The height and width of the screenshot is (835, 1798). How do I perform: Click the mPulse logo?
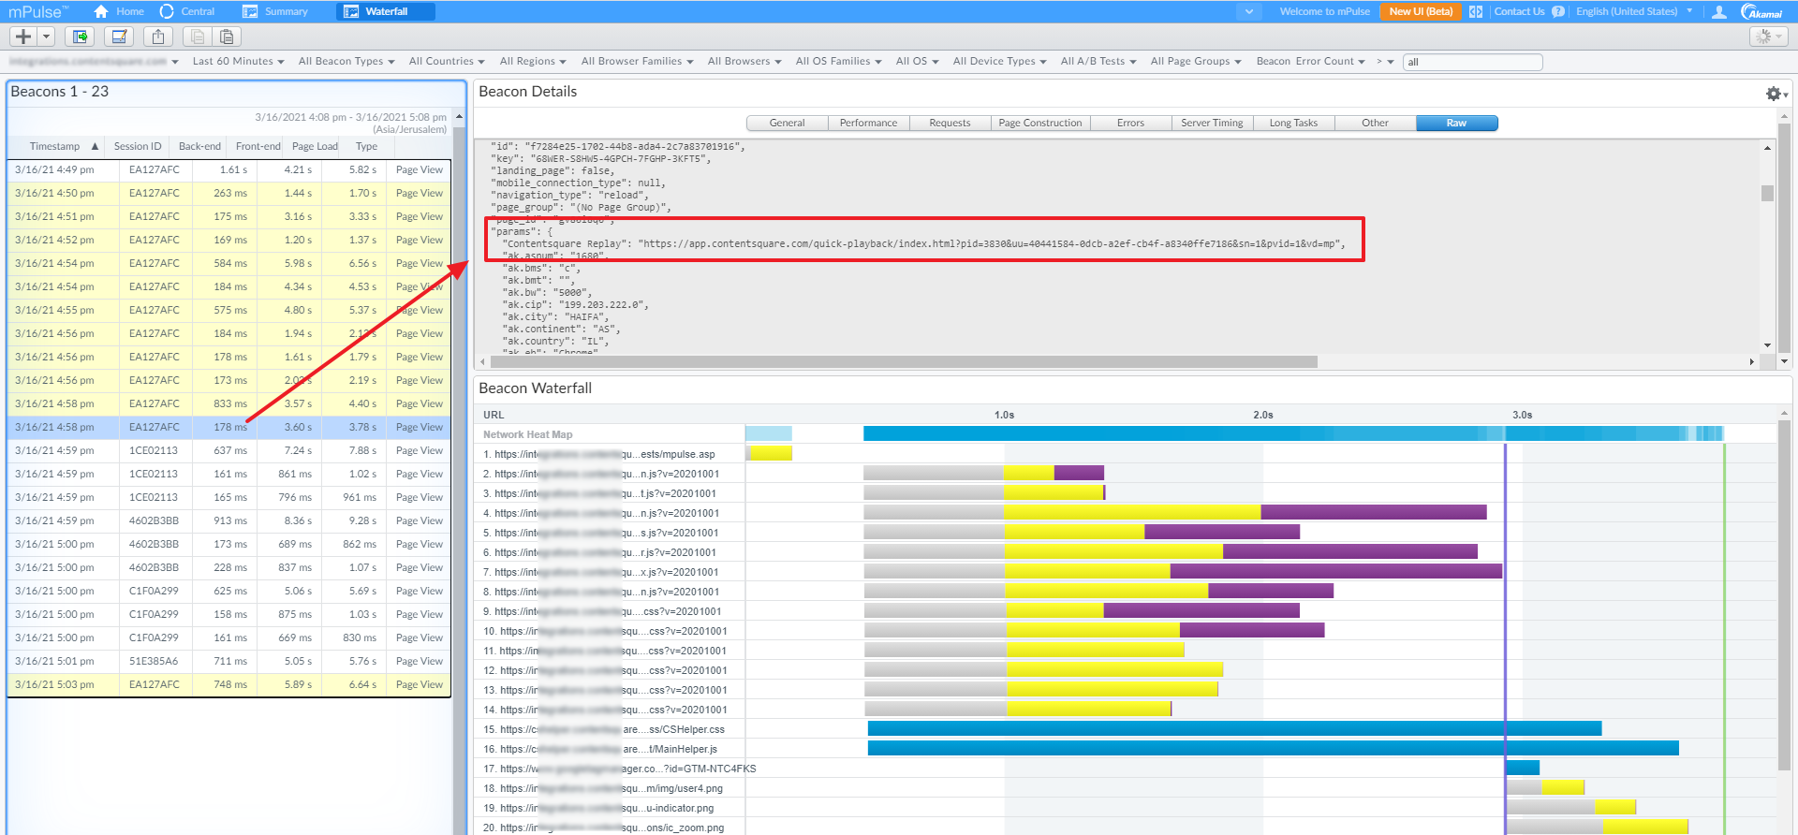tap(38, 11)
